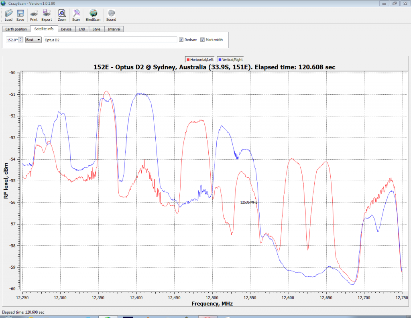Toggle the Sound option icon
The width and height of the screenshot is (411, 318).
click(111, 15)
